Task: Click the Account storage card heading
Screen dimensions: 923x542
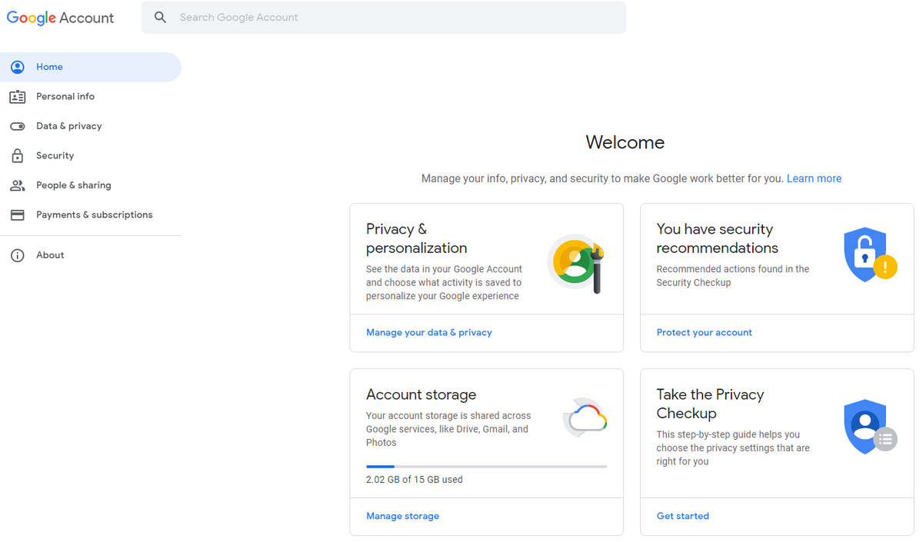Action: point(422,394)
